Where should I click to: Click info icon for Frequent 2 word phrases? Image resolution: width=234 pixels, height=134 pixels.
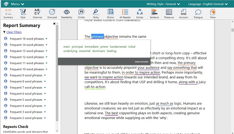point(6,118)
